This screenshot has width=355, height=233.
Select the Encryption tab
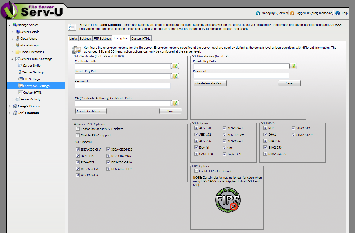pos(121,38)
